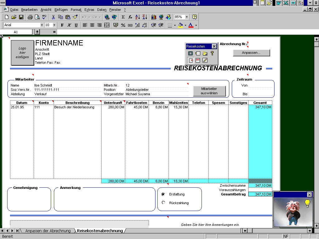319x239 pixels.
Task: Click the Print icon in the toolbar
Action: (x=30, y=17)
